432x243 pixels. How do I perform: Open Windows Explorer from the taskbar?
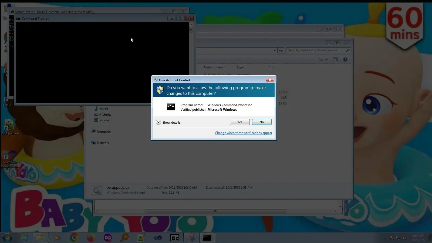(x=41, y=238)
